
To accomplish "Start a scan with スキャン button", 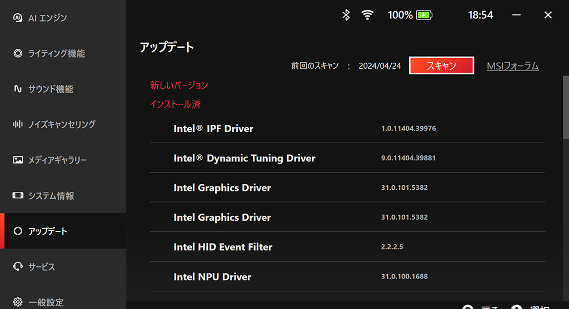I will 441,65.
